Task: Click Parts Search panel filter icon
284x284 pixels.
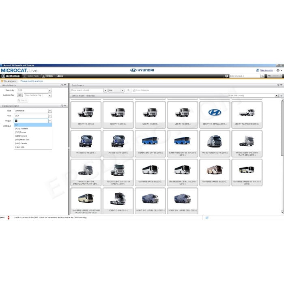Action: (281, 85)
